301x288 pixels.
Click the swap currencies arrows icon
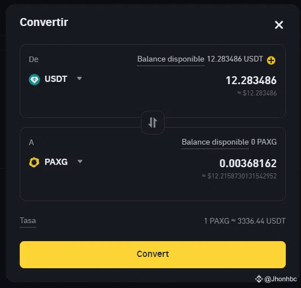click(x=153, y=123)
